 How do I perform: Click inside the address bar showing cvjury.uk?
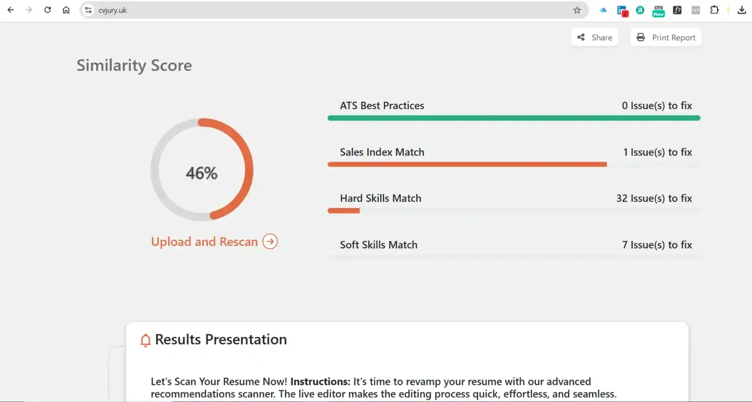click(x=196, y=10)
